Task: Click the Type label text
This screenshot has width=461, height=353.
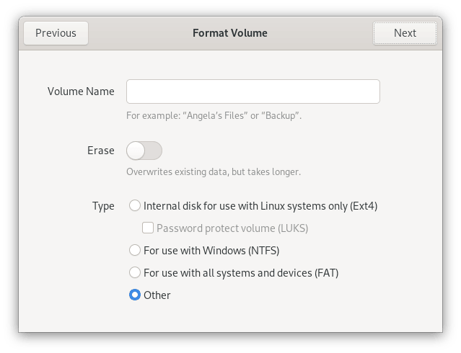Action: coord(103,206)
